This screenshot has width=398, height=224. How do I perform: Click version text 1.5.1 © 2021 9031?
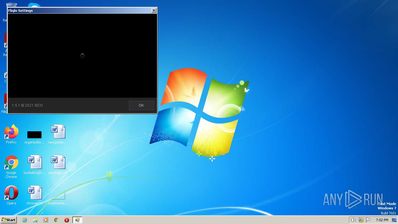pos(27,105)
